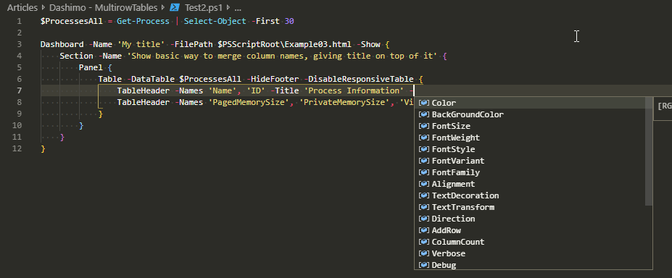
Task: Click the variable icon beside Color
Action: coord(424,103)
